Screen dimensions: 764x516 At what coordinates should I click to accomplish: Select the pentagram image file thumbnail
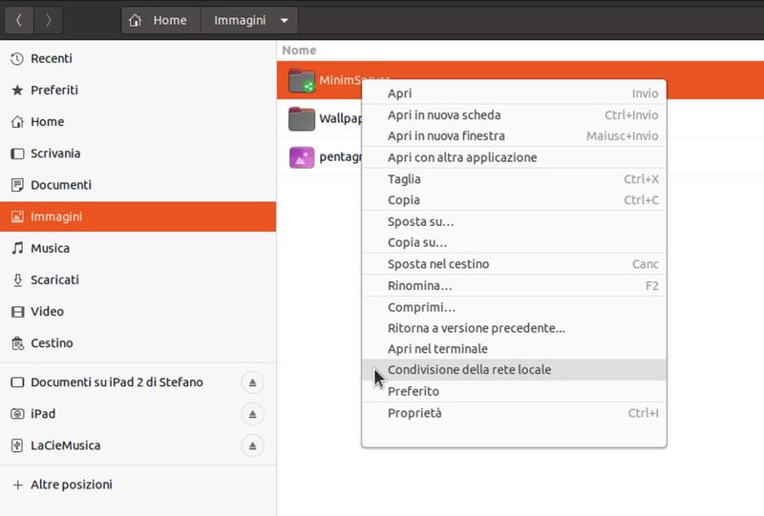point(302,156)
